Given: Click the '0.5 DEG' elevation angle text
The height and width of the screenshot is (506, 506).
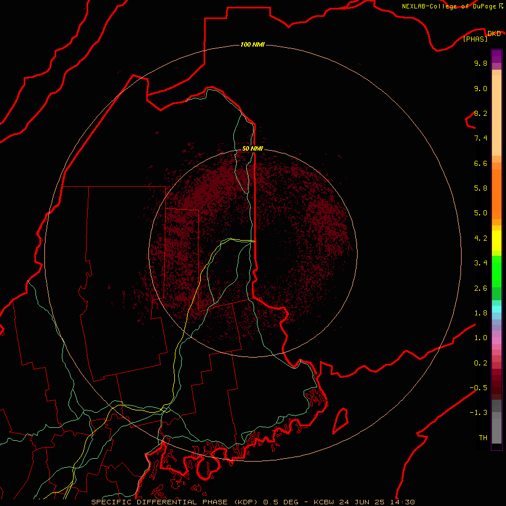Looking at the screenshot, I should click(280, 502).
